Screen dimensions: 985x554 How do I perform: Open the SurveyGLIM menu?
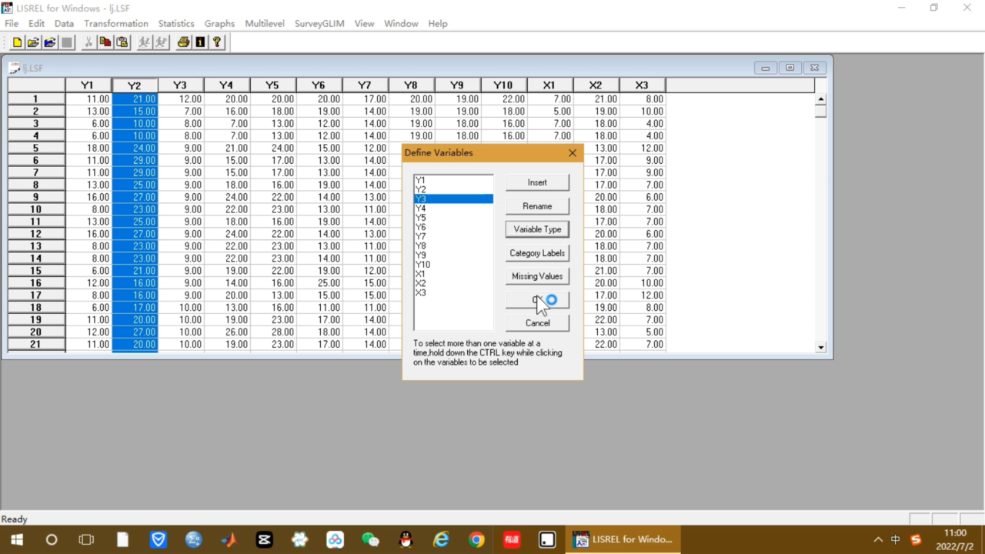tap(319, 23)
